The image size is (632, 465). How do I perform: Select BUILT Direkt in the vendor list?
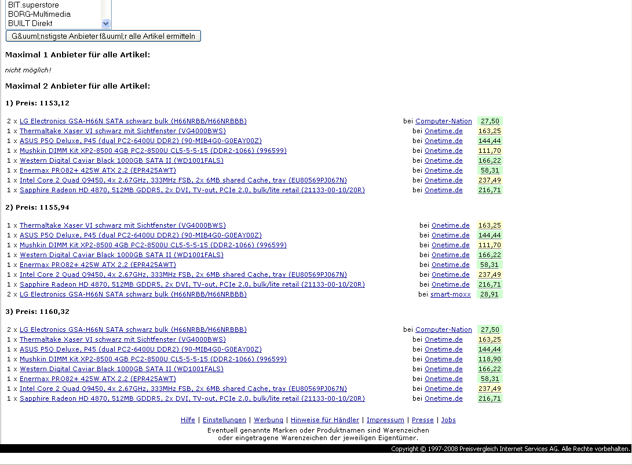point(30,23)
